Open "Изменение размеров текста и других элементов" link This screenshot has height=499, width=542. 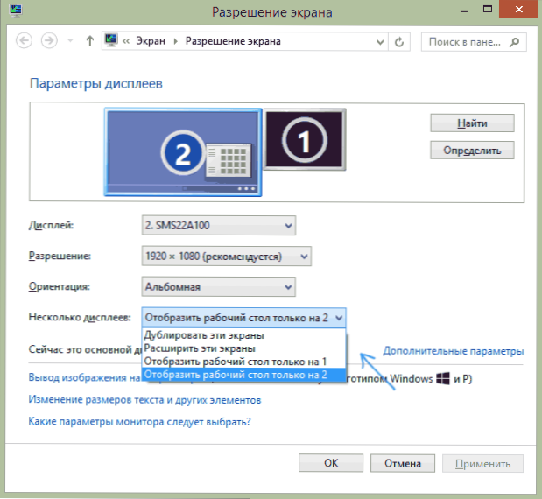144,400
